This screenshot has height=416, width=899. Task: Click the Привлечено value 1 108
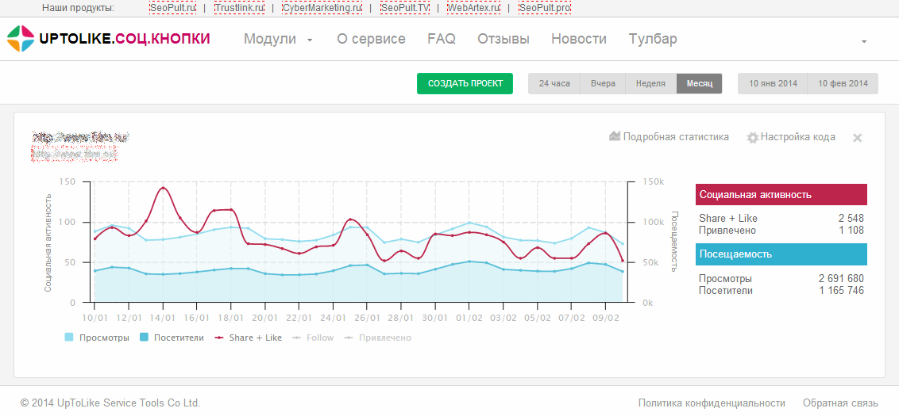(851, 231)
